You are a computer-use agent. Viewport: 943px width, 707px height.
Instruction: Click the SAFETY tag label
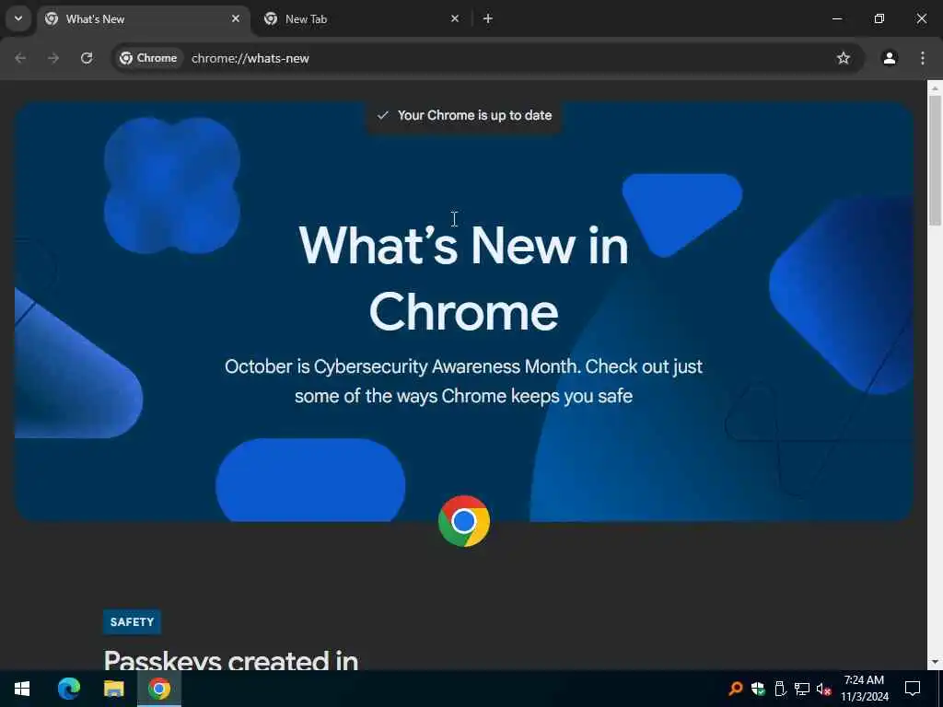click(x=132, y=621)
